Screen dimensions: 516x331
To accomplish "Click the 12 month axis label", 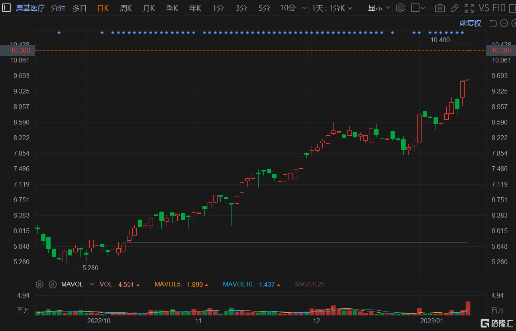I will [316, 321].
